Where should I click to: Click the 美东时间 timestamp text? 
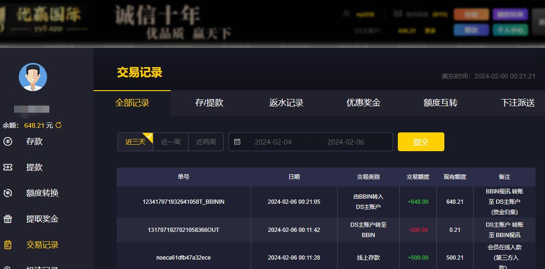click(489, 76)
